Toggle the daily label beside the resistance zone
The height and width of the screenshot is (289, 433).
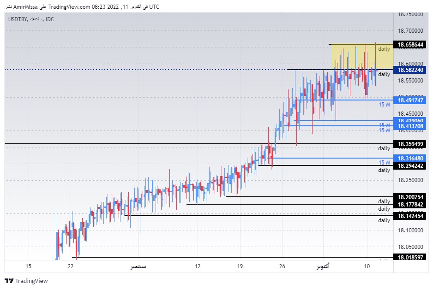point(383,48)
